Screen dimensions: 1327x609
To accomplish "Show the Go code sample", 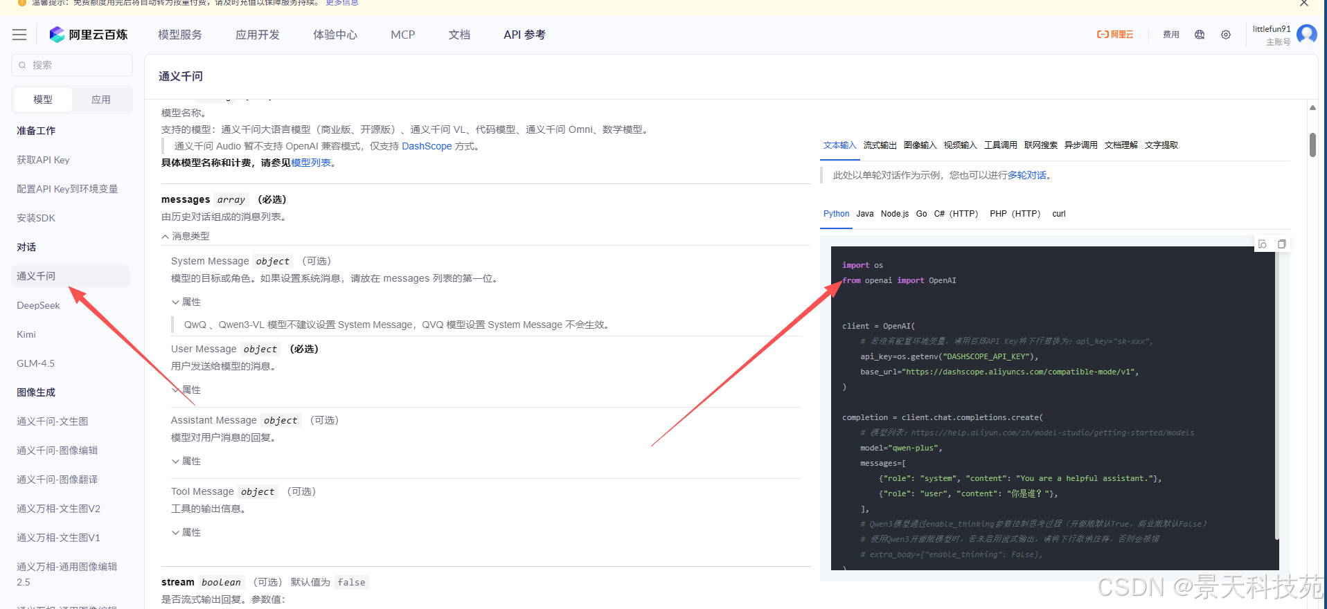I will click(921, 214).
